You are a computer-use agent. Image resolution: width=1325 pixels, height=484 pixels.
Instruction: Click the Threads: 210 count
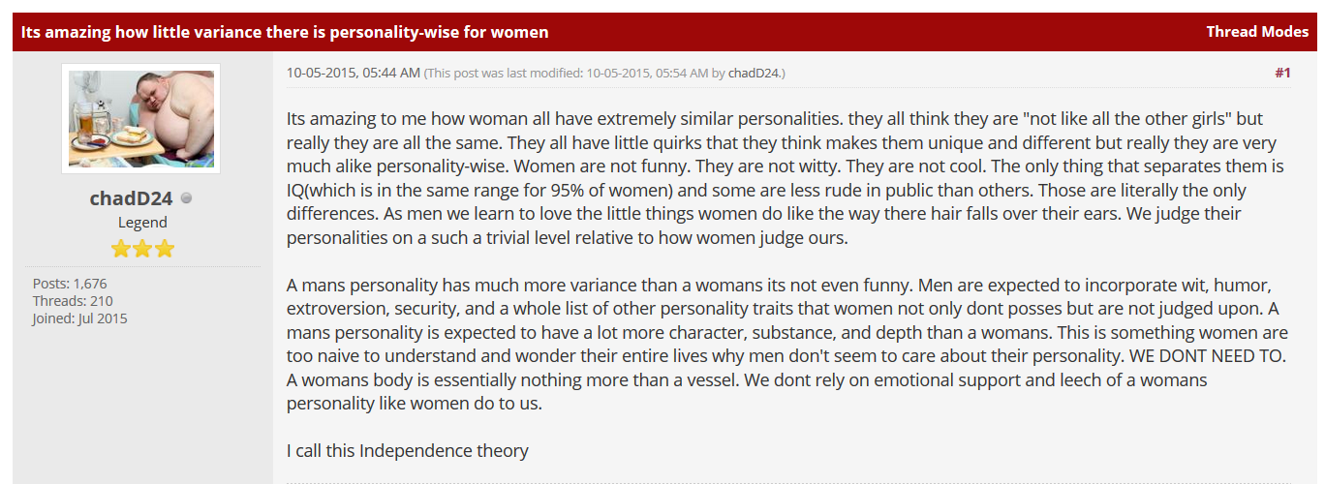(73, 301)
